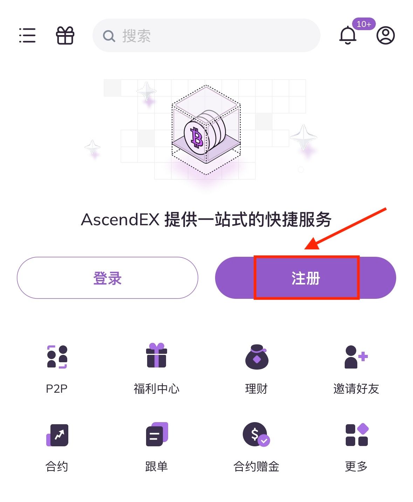Select the 理财 money bag icon
Image resolution: width=413 pixels, height=502 pixels.
click(257, 357)
